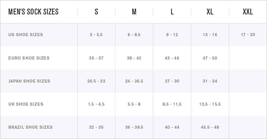Click the L size column header

[172, 12]
